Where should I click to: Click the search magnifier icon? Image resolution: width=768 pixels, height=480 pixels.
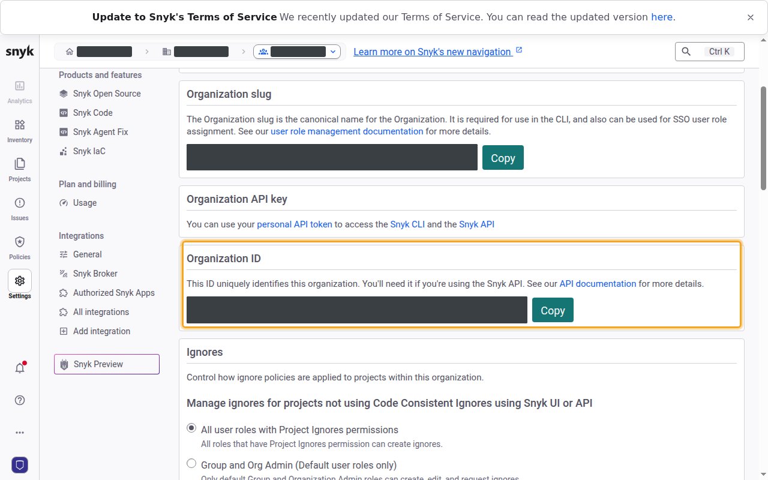point(686,52)
